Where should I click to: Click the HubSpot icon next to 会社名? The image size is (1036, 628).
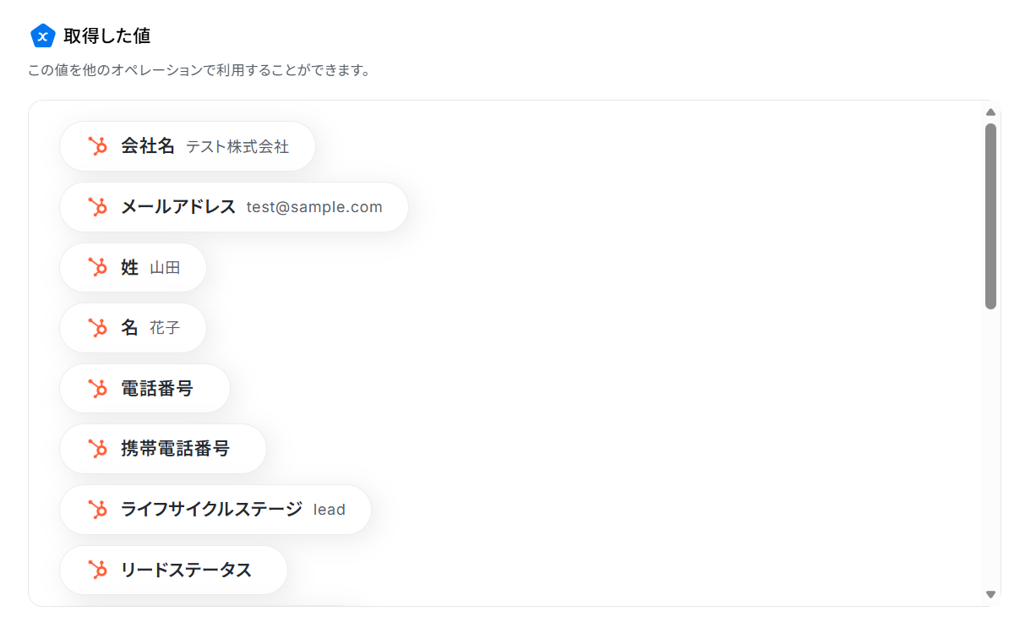(x=98, y=146)
